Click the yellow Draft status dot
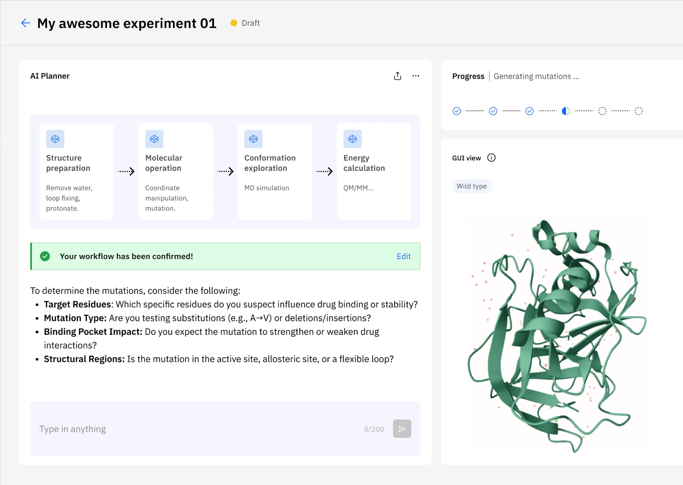Screen dimensions: 683x485 (234, 23)
